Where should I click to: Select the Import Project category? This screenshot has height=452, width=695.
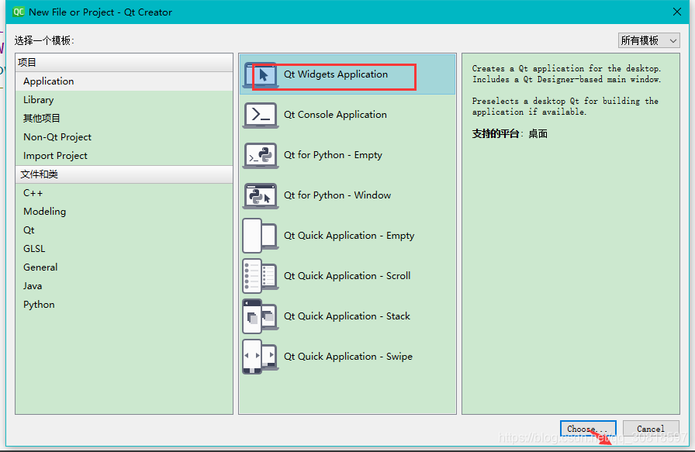click(124, 156)
